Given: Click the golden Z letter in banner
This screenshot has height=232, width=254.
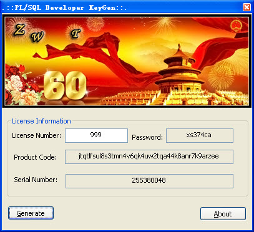Looking at the screenshot, I should [x=19, y=30].
